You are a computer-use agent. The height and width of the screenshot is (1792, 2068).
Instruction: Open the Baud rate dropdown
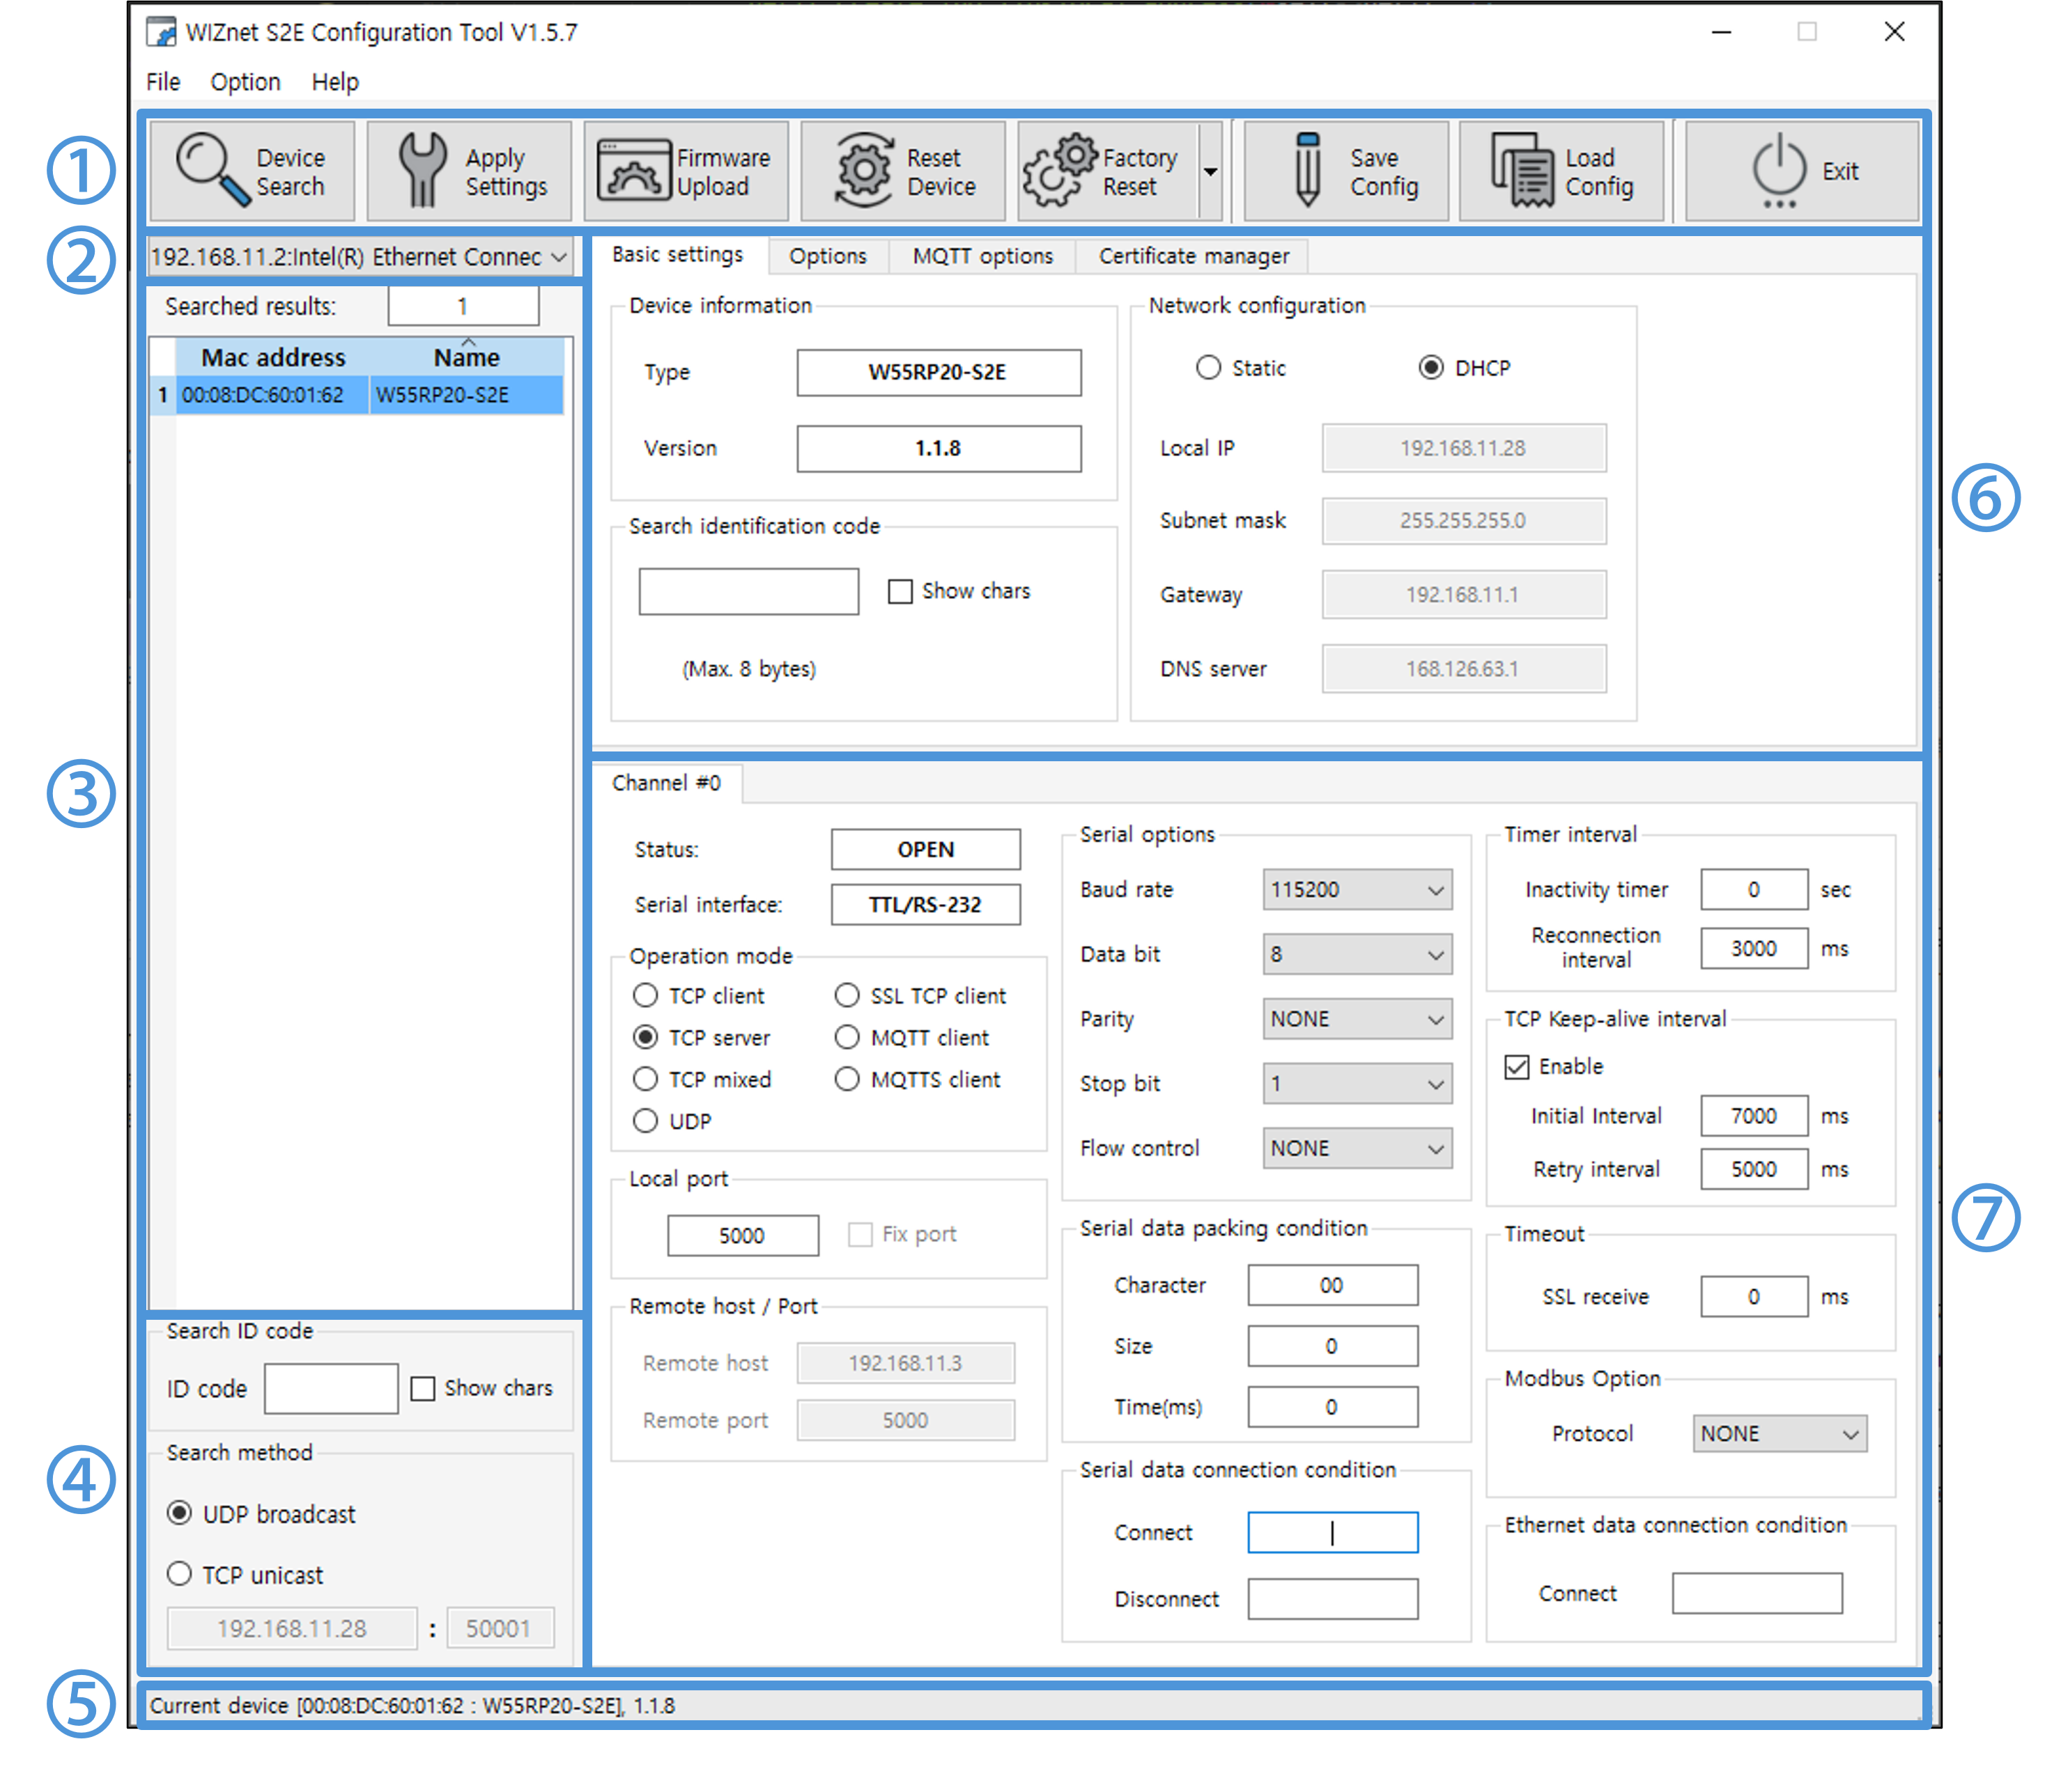point(1357,889)
